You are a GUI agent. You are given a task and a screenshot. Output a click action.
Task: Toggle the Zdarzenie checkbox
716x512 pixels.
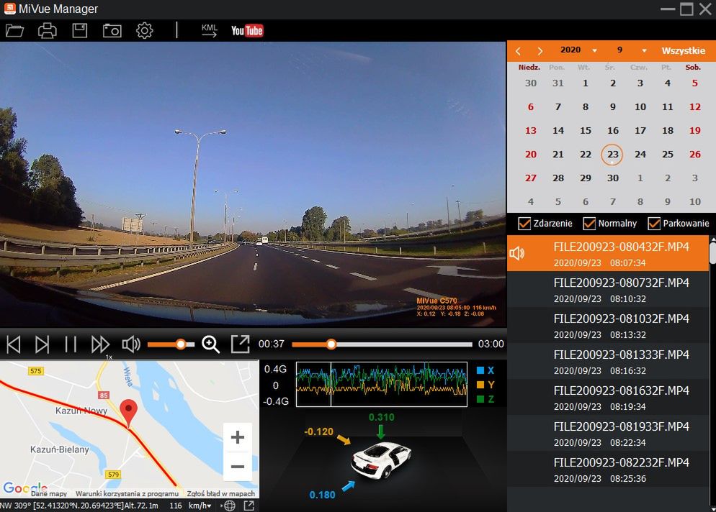click(524, 224)
